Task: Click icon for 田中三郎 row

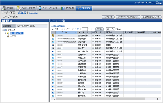Action: click(53, 61)
